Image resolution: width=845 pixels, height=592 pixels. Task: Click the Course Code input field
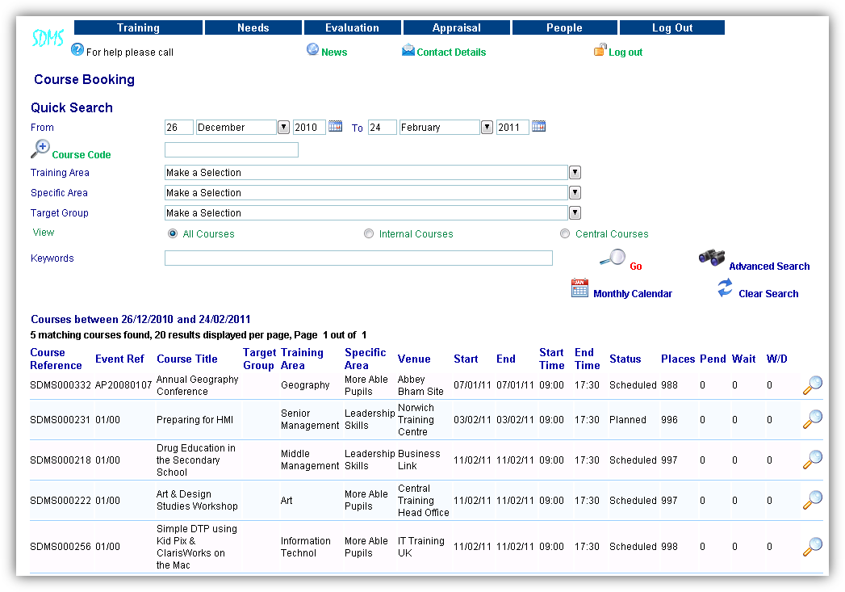click(231, 150)
